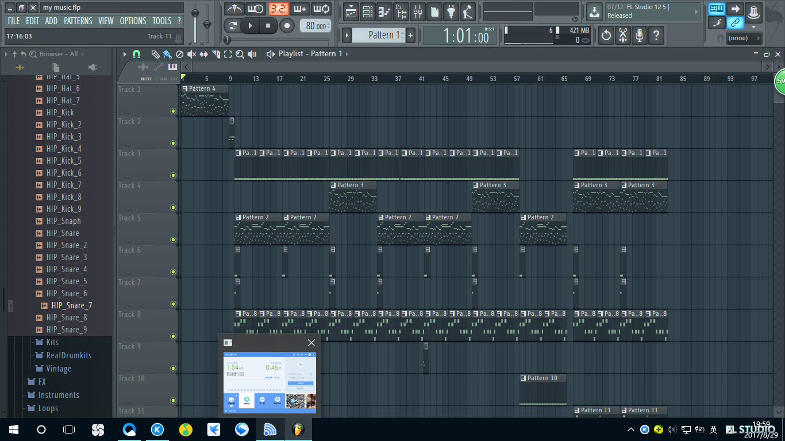This screenshot has width=785, height=441.
Task: Open the audio editor scissors icon
Action: coord(623,36)
